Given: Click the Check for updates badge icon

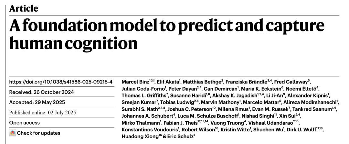Looking at the screenshot, I should point(13,133).
